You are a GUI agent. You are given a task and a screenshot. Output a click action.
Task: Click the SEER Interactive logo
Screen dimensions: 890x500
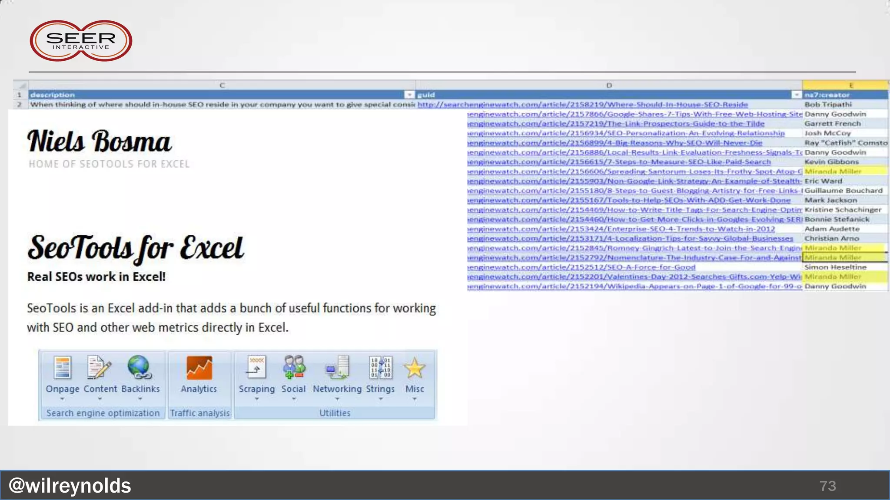click(81, 41)
